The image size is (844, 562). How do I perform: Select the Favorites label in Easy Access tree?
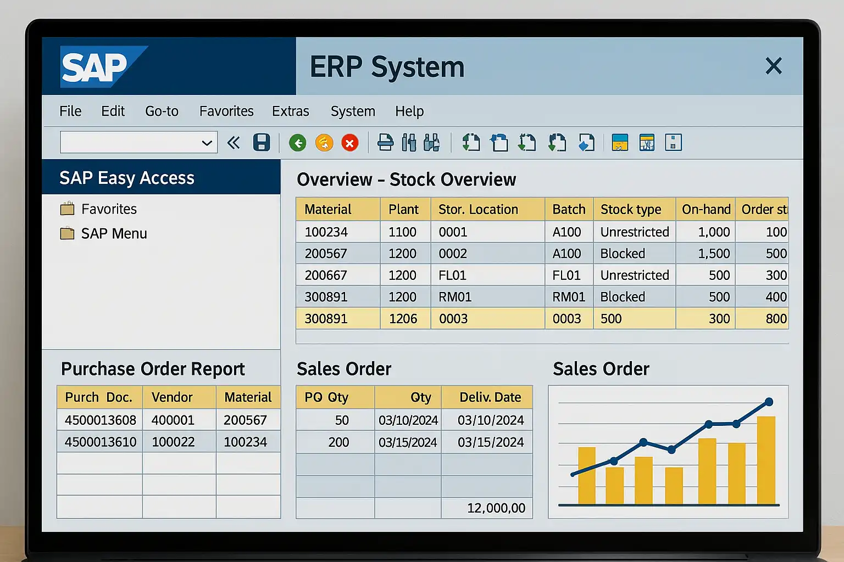click(109, 209)
